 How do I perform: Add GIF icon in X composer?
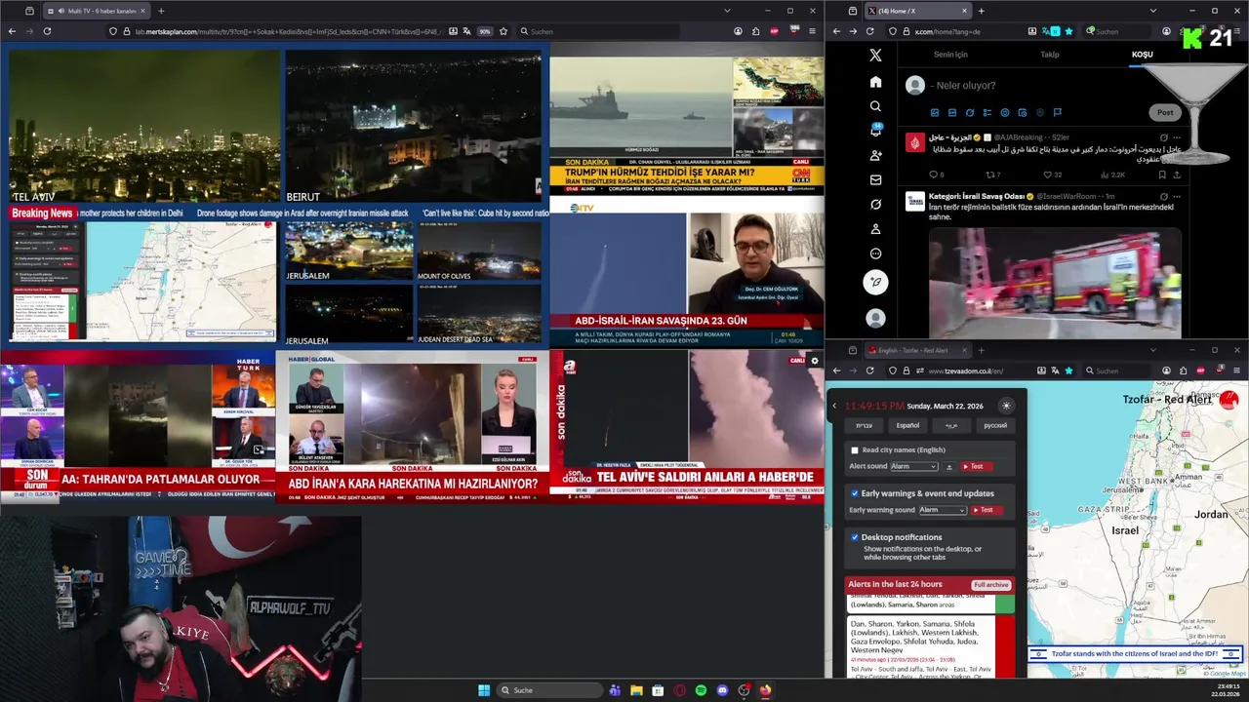(x=952, y=113)
